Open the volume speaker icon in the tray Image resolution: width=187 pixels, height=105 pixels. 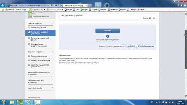(x=173, y=102)
